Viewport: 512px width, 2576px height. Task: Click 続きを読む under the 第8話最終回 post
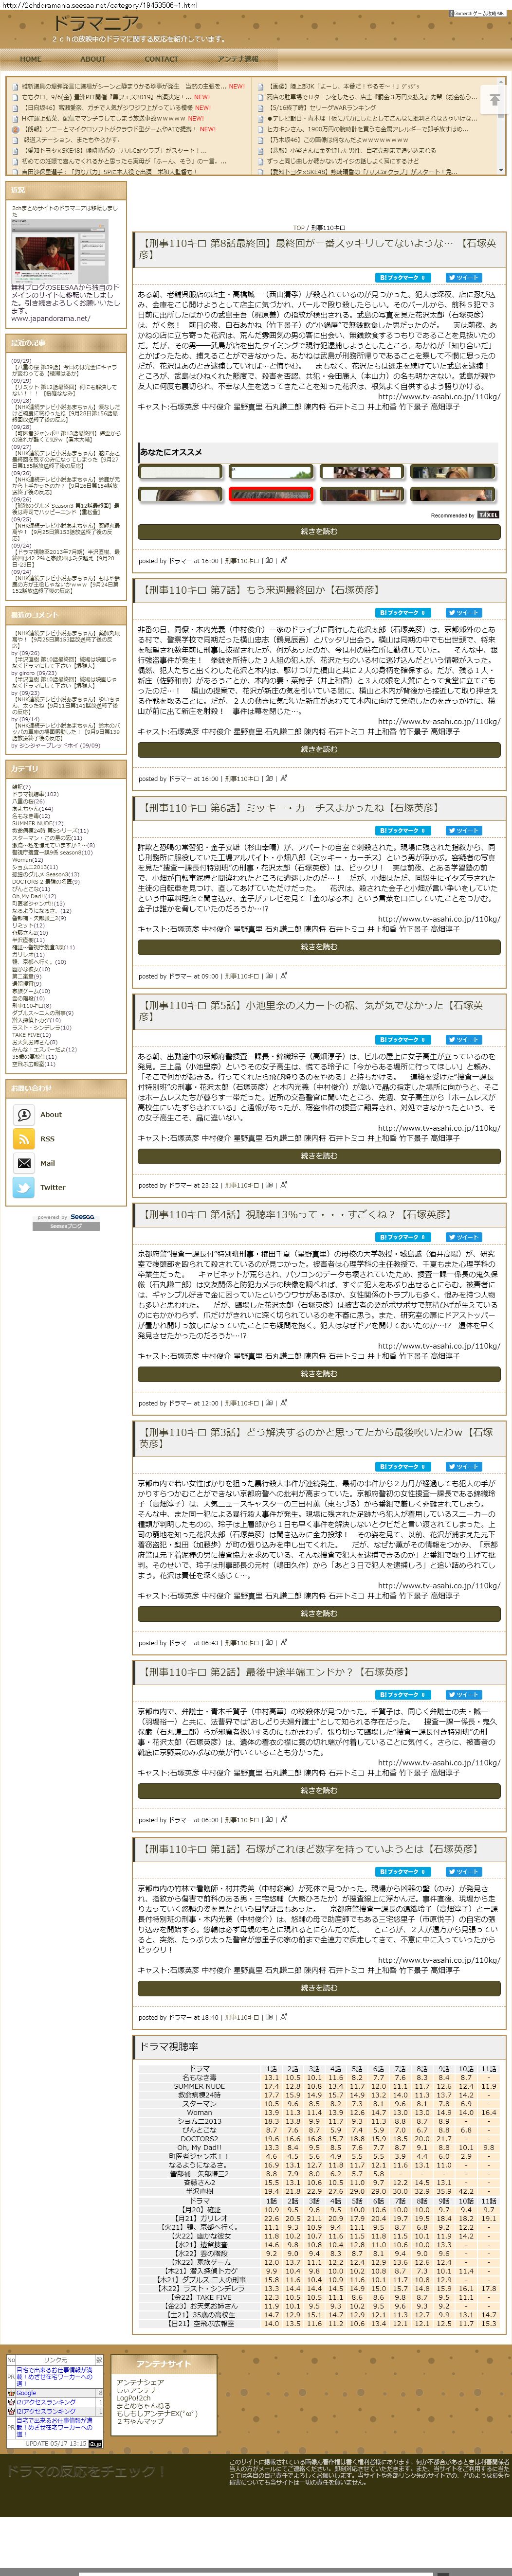click(319, 531)
